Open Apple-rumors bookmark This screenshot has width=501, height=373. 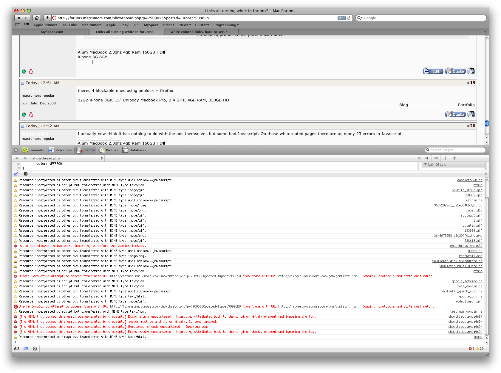(x=45, y=25)
